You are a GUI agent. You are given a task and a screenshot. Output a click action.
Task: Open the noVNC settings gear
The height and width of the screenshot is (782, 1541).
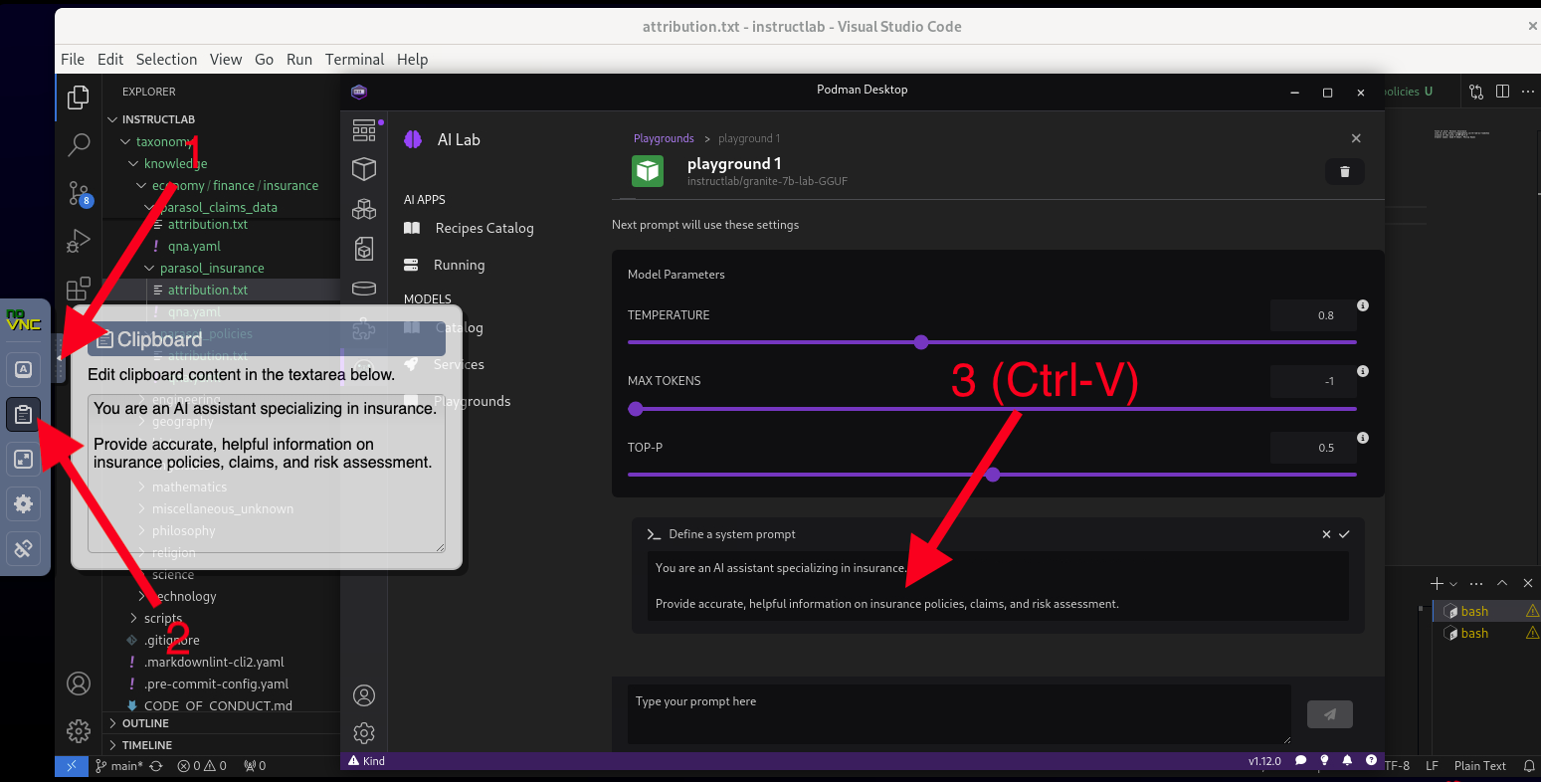24,503
